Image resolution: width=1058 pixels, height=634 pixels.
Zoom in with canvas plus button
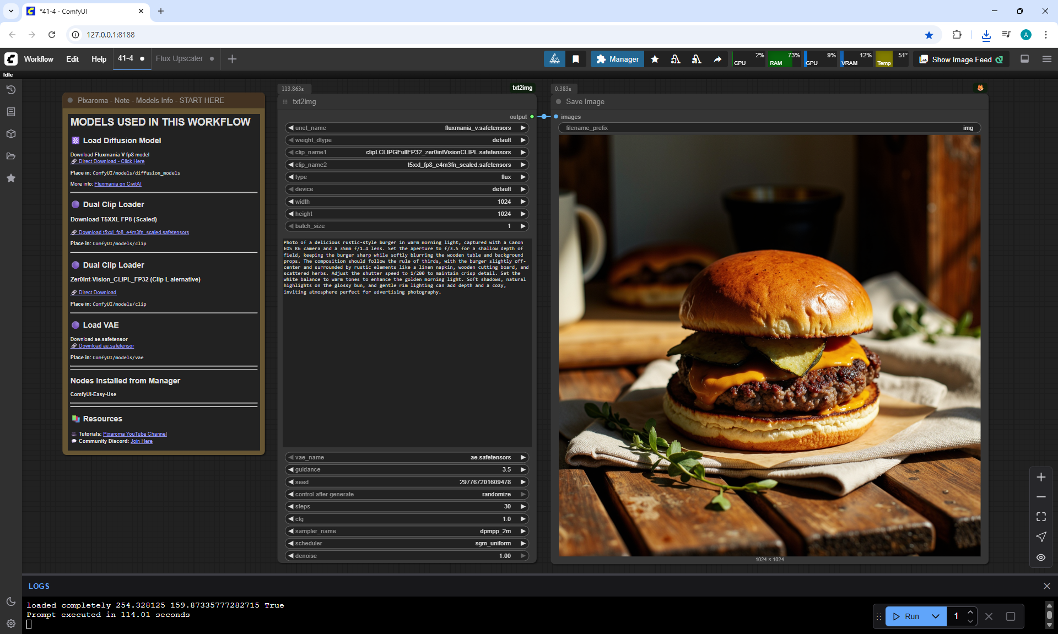[x=1041, y=477]
